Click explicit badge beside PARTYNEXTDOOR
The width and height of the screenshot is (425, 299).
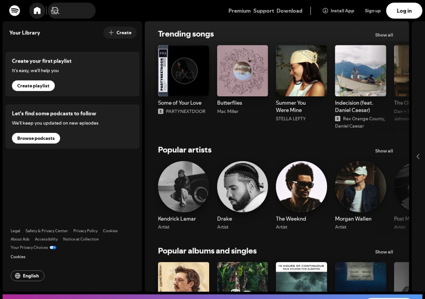click(x=161, y=111)
